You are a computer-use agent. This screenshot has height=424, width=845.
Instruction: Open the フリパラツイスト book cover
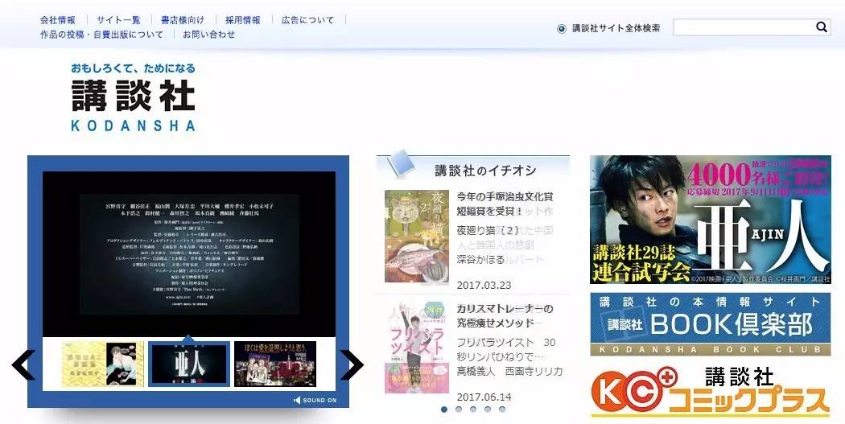416,348
